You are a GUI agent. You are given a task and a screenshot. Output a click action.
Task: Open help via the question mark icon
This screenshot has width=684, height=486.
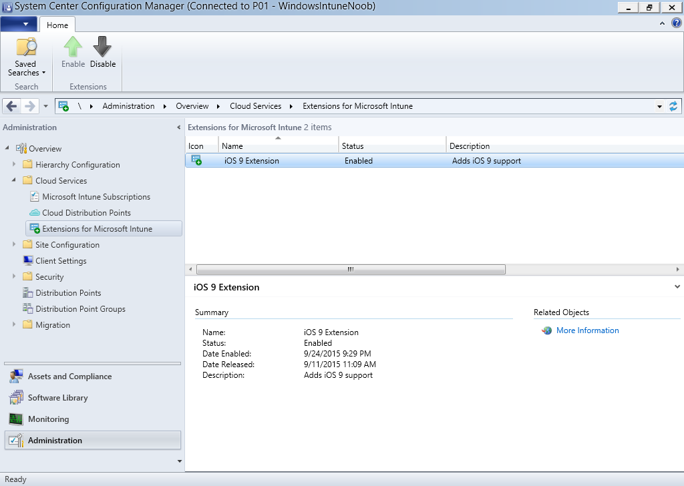tap(676, 23)
